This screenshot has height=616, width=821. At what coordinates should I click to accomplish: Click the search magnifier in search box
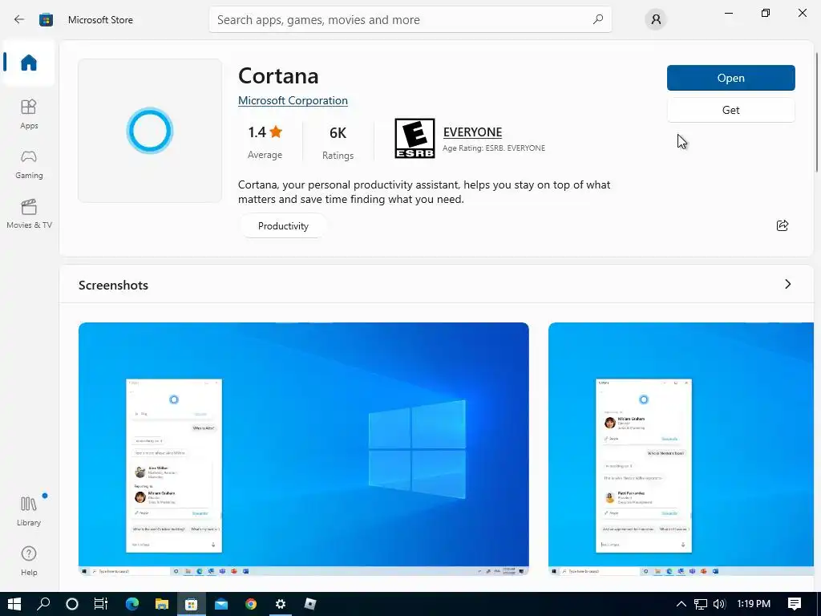[598, 19]
